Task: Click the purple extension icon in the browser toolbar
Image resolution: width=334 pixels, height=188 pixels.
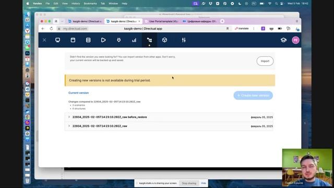Action: 263,28
